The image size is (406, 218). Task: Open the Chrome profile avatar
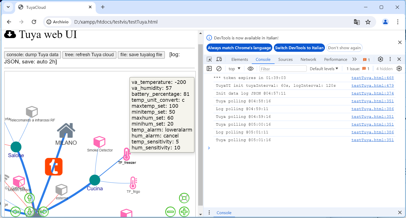point(385,22)
